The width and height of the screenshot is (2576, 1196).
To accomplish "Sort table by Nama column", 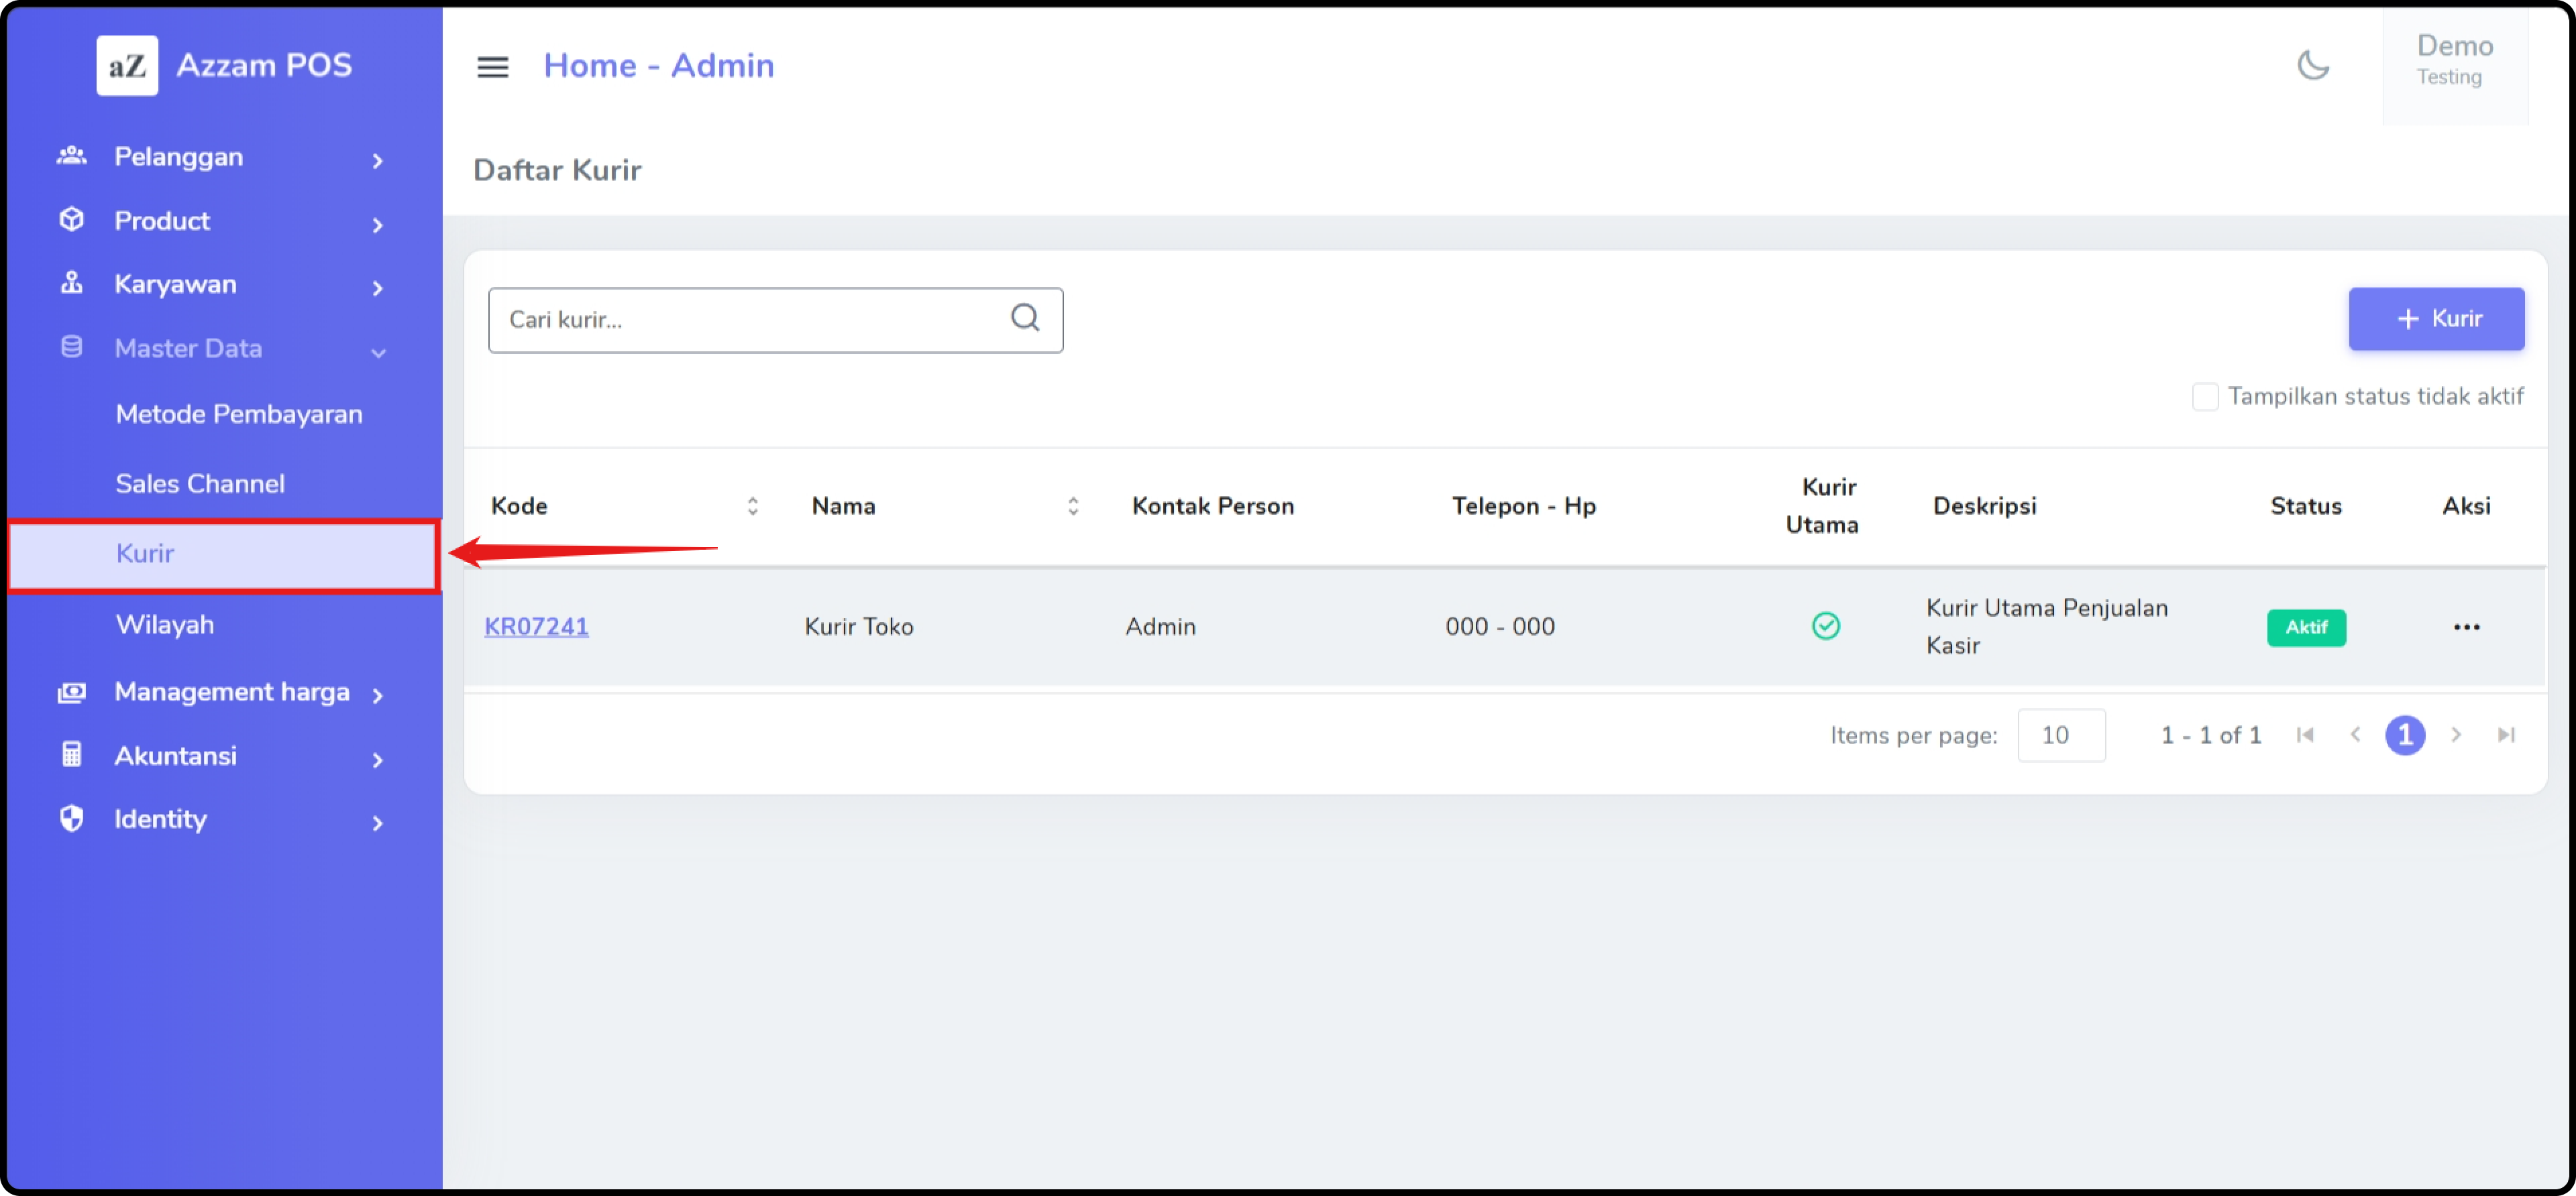I will coord(1073,507).
